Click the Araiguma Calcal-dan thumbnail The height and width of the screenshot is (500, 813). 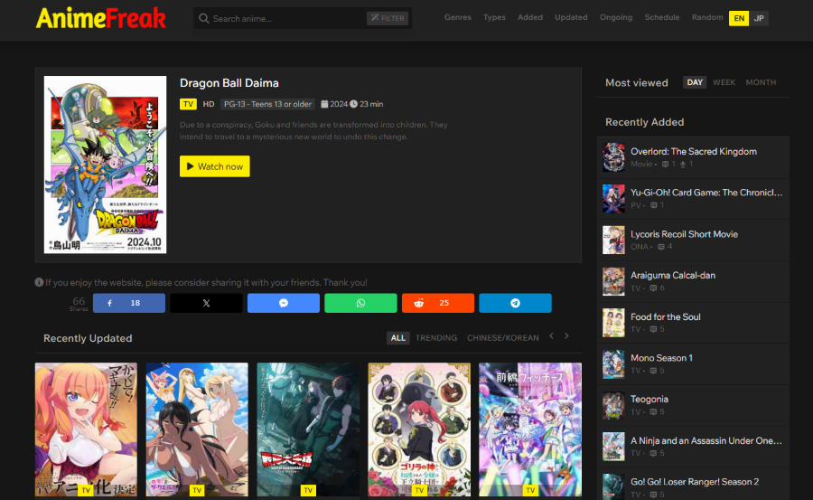(x=613, y=281)
